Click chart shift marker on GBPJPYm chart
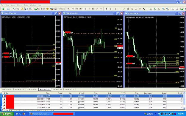186x116 pixels. (106, 16)
